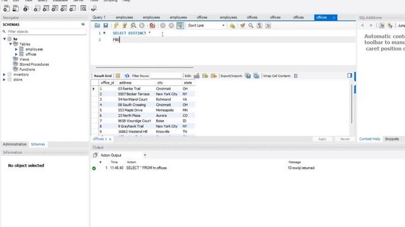Image resolution: width=405 pixels, height=227 pixels.
Task: Open the Snippets tab
Action: point(392,139)
